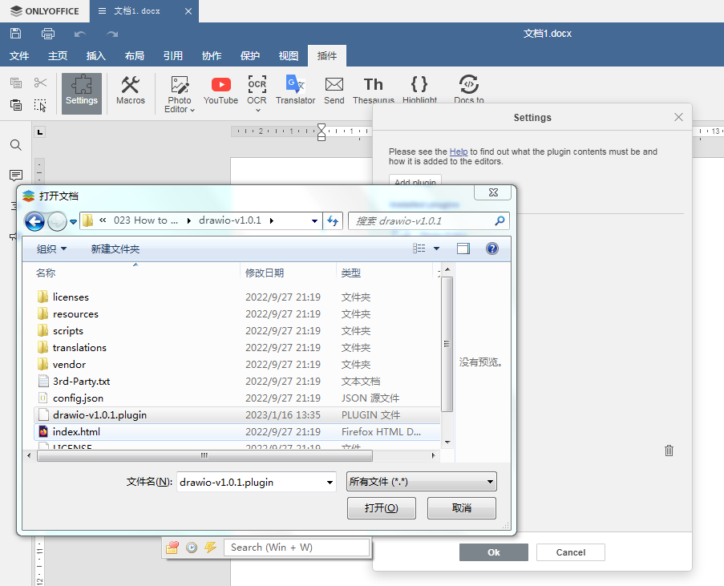Switch to the 引用 tab

[173, 56]
